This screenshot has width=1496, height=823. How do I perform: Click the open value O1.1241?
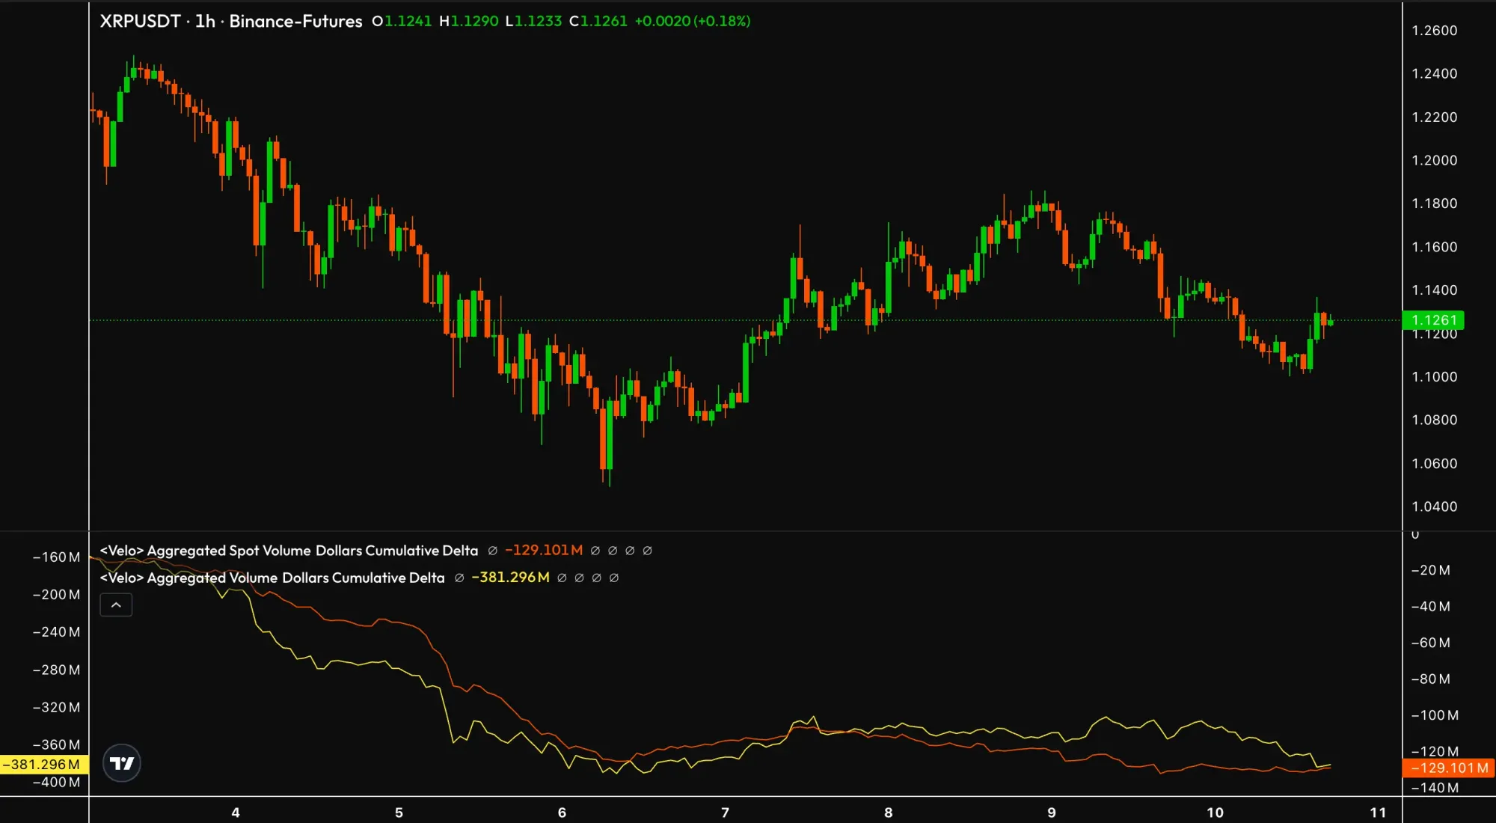click(402, 21)
